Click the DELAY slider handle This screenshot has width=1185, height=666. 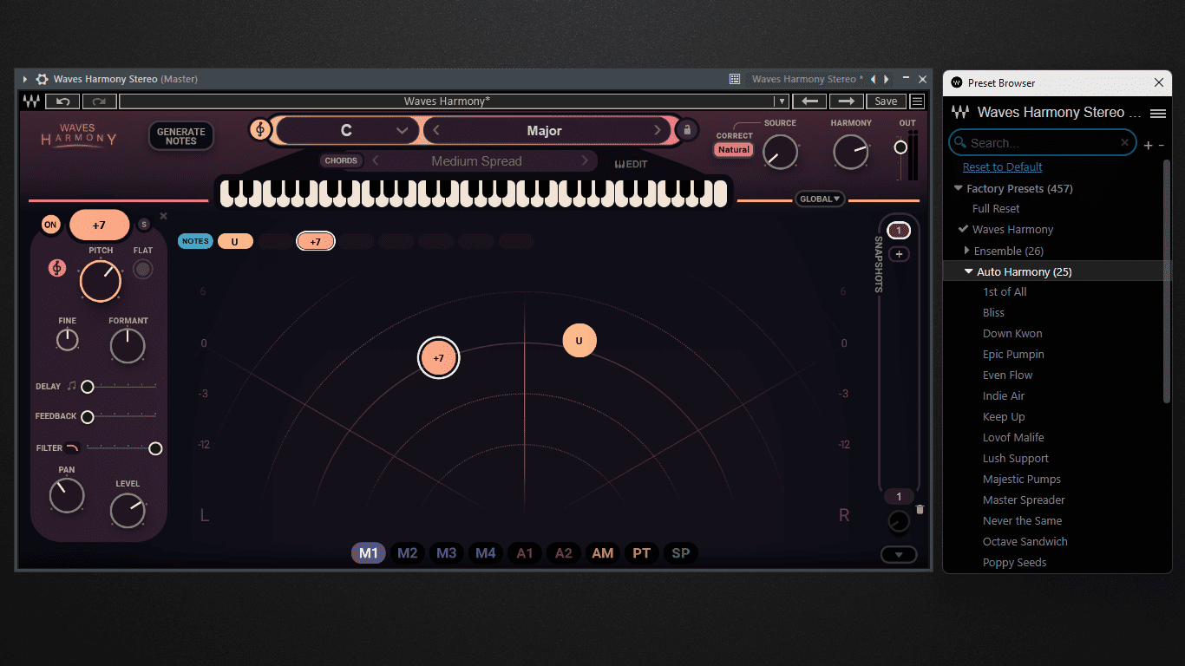[x=88, y=387]
